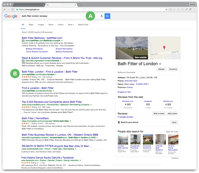Screen dimensions: 199x173
Task: Switch to the Maps tab
Action: (31, 25)
